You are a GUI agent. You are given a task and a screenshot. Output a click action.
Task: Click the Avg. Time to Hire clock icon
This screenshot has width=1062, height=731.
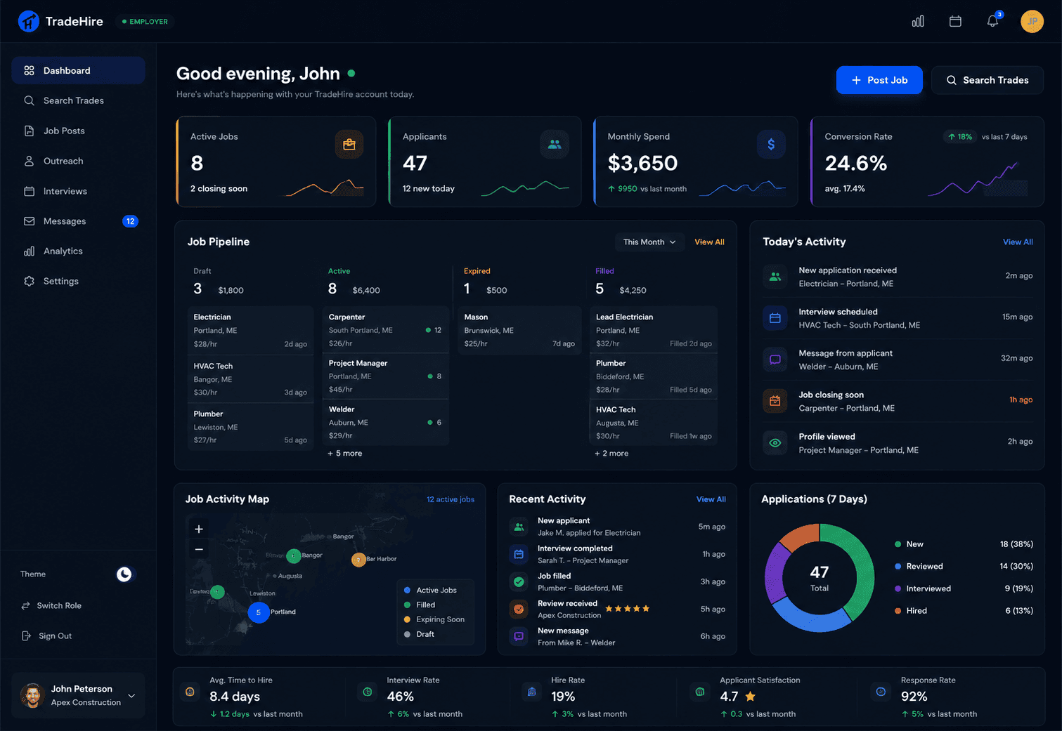tap(190, 692)
